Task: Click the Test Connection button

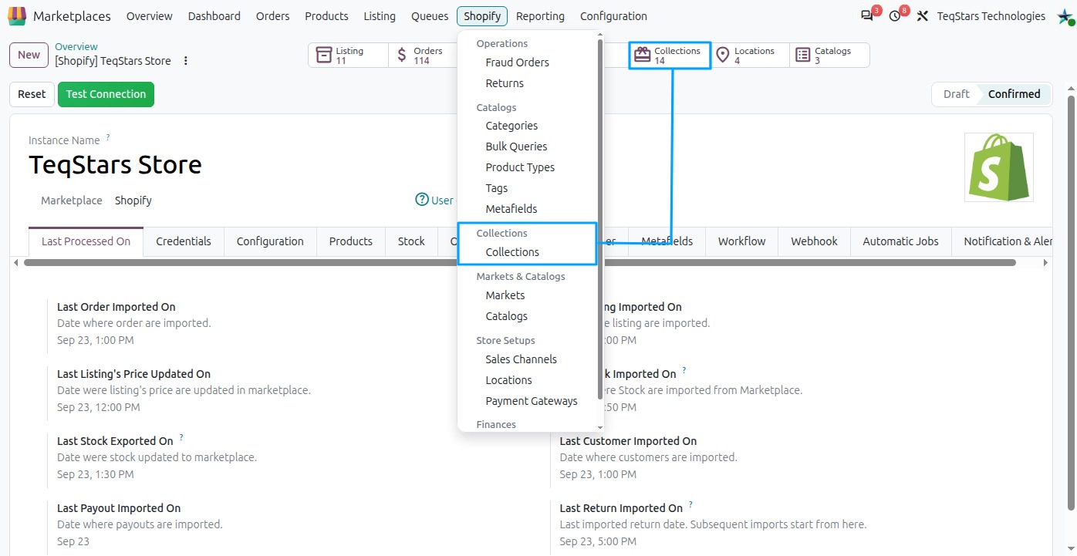Action: [x=106, y=94]
